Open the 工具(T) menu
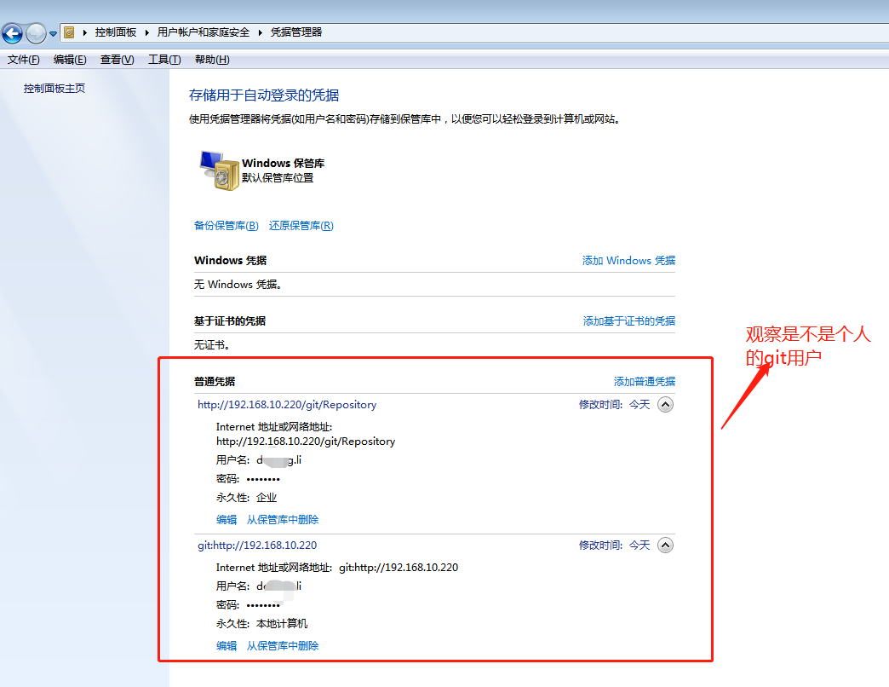This screenshot has width=889, height=687. [x=164, y=60]
